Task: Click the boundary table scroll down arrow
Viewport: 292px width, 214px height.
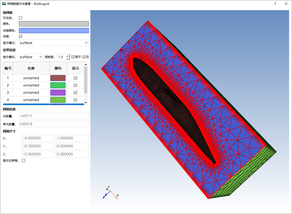Action: tap(86, 102)
